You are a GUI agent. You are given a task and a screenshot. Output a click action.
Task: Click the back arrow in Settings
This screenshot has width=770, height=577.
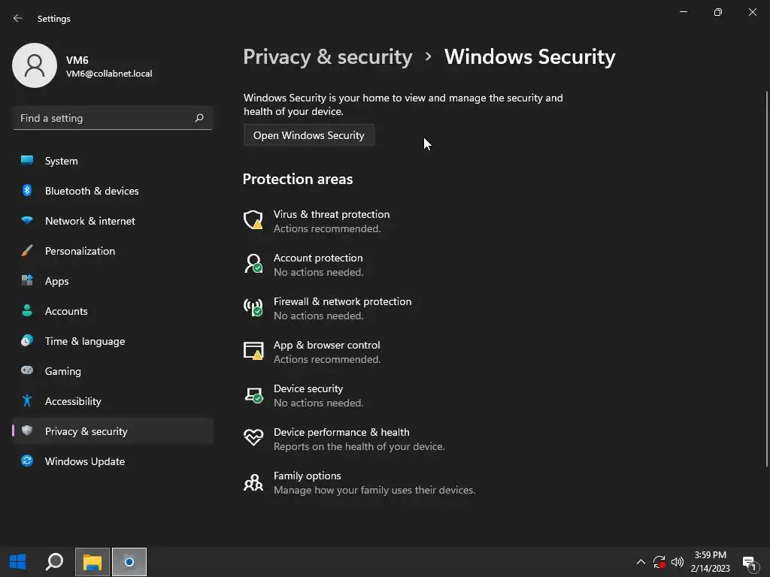coord(18,18)
